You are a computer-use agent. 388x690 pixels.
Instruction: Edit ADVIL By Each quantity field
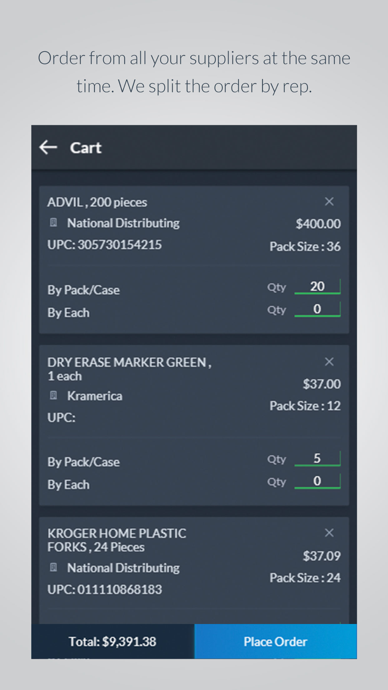tap(317, 309)
